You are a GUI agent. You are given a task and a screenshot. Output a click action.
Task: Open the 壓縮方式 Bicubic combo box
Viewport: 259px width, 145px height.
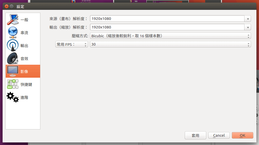pyautogui.click(x=170, y=36)
